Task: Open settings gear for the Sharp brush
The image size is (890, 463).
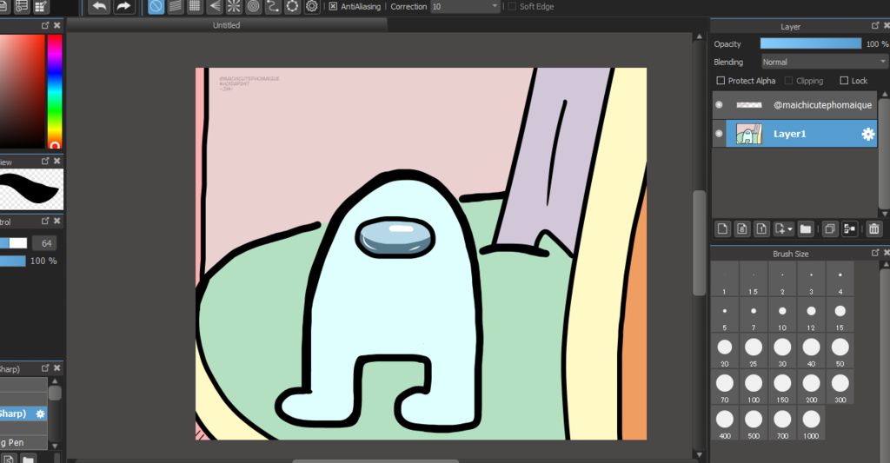Action: tap(40, 413)
